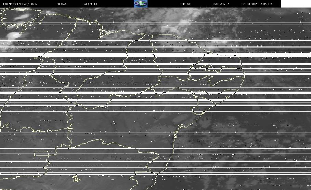The image size is (311, 190).
Task: Click the CPTEC logo in header
Action: pos(141,3)
